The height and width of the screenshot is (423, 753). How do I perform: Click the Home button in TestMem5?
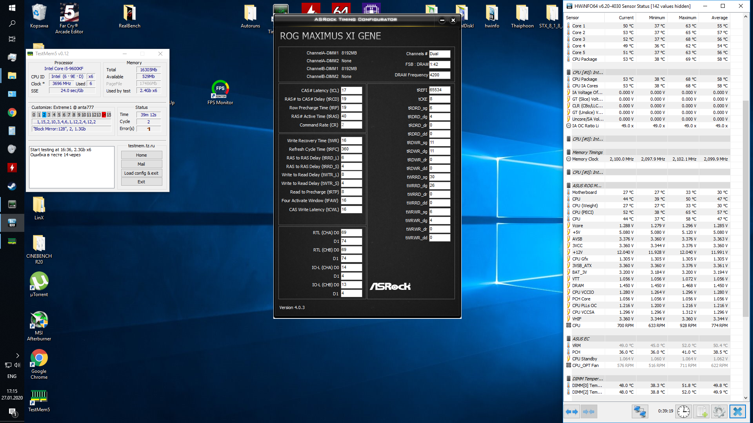pyautogui.click(x=141, y=155)
